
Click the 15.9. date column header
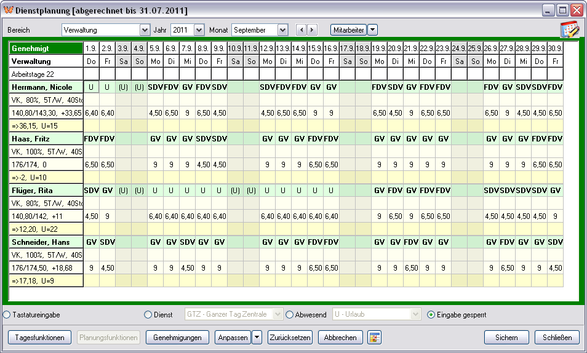(x=315, y=49)
